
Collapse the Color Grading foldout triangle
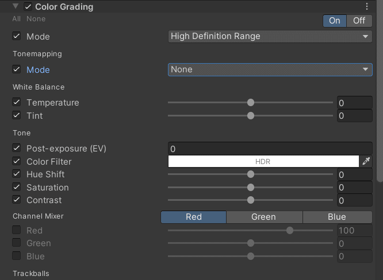(x=16, y=7)
